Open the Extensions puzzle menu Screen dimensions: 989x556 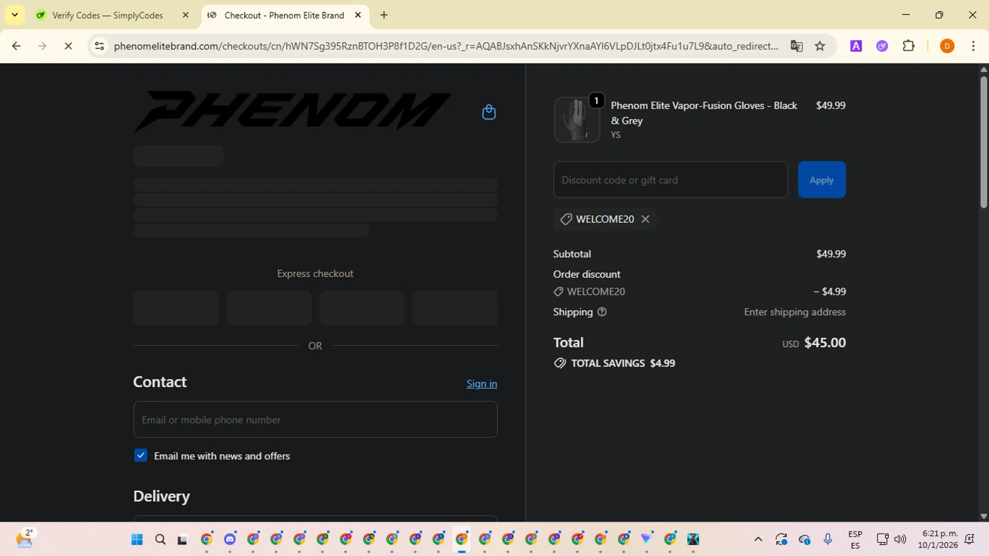point(909,46)
